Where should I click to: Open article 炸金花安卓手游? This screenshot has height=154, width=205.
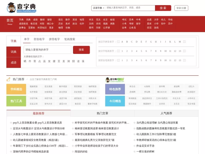click(145, 146)
